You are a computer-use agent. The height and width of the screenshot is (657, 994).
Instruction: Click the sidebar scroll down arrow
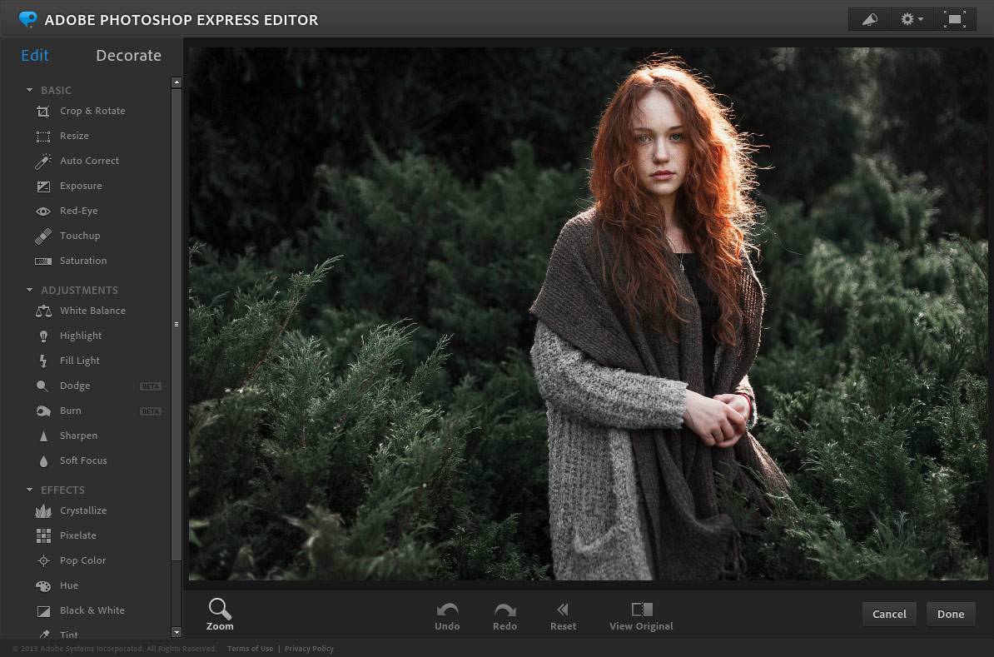(176, 632)
